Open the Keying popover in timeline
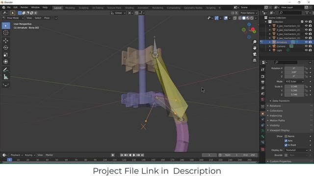314x176 pixels. [30, 155]
